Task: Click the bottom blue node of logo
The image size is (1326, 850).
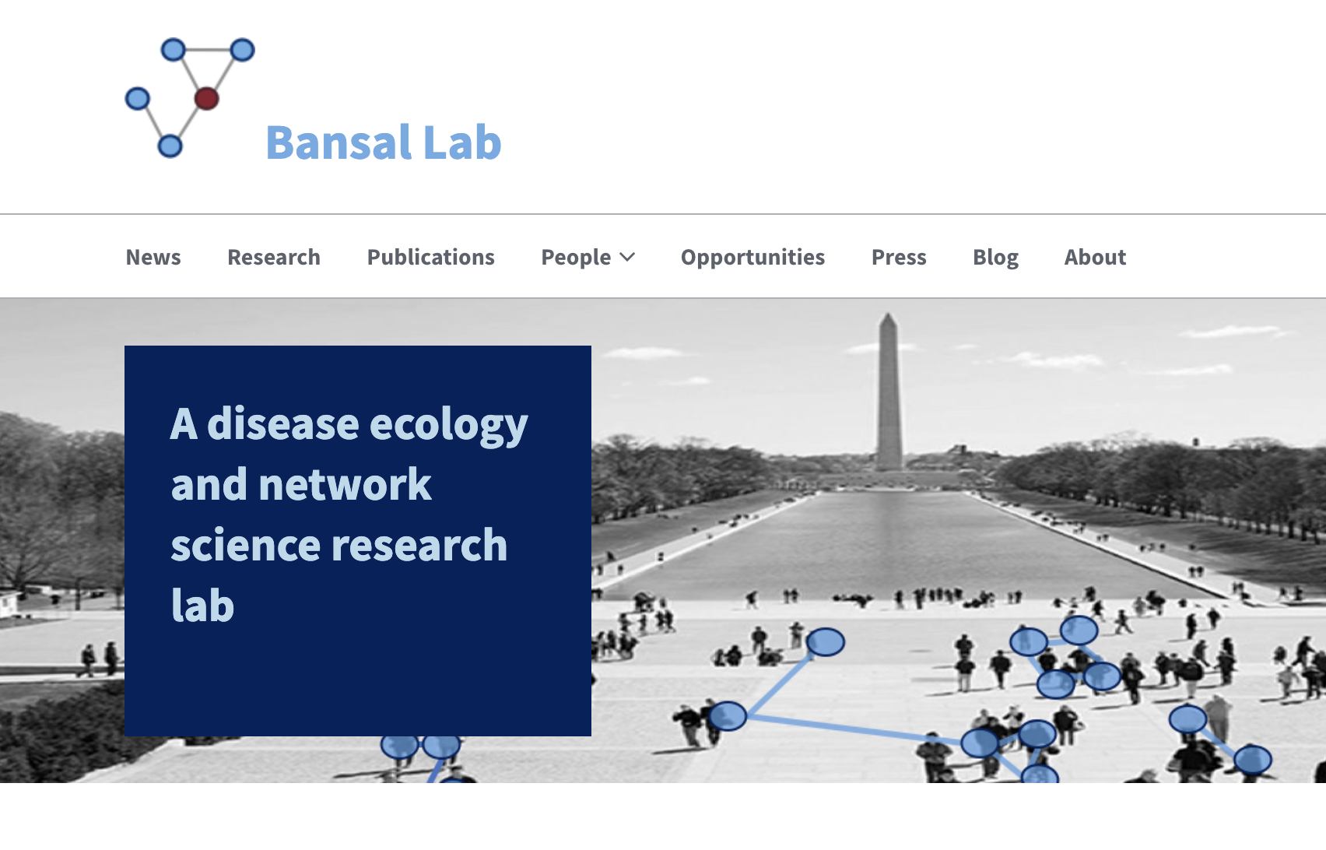Action: [x=170, y=146]
